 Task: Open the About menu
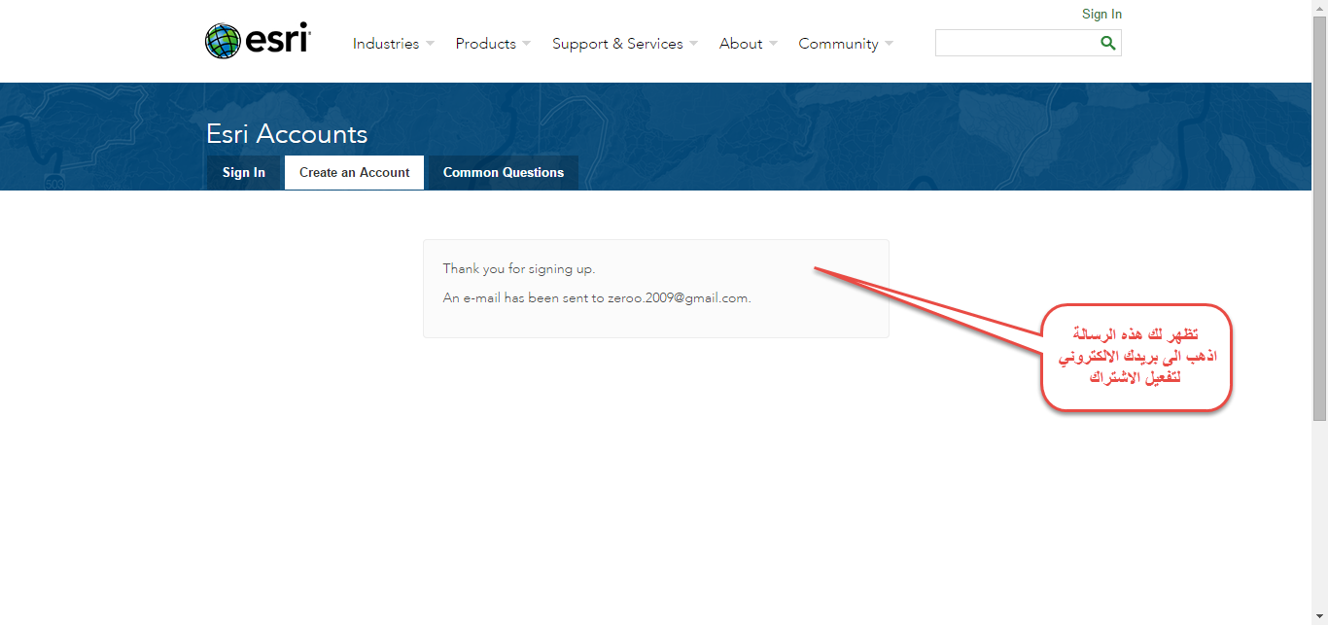point(741,44)
